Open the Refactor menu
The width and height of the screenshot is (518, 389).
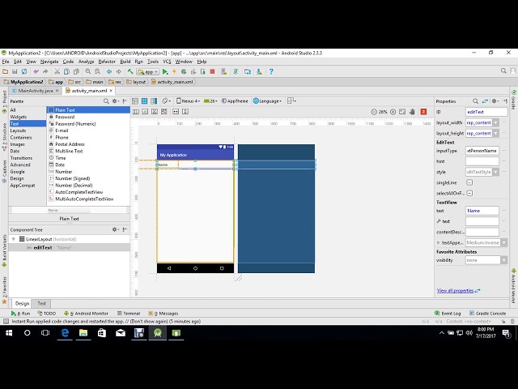107,62
